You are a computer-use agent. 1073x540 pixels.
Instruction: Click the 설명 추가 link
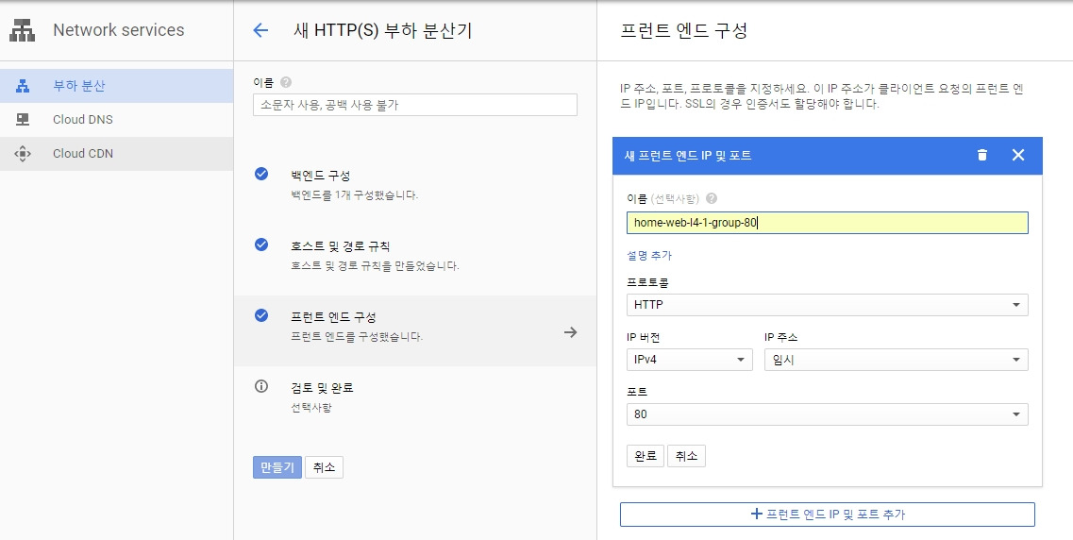click(x=648, y=255)
